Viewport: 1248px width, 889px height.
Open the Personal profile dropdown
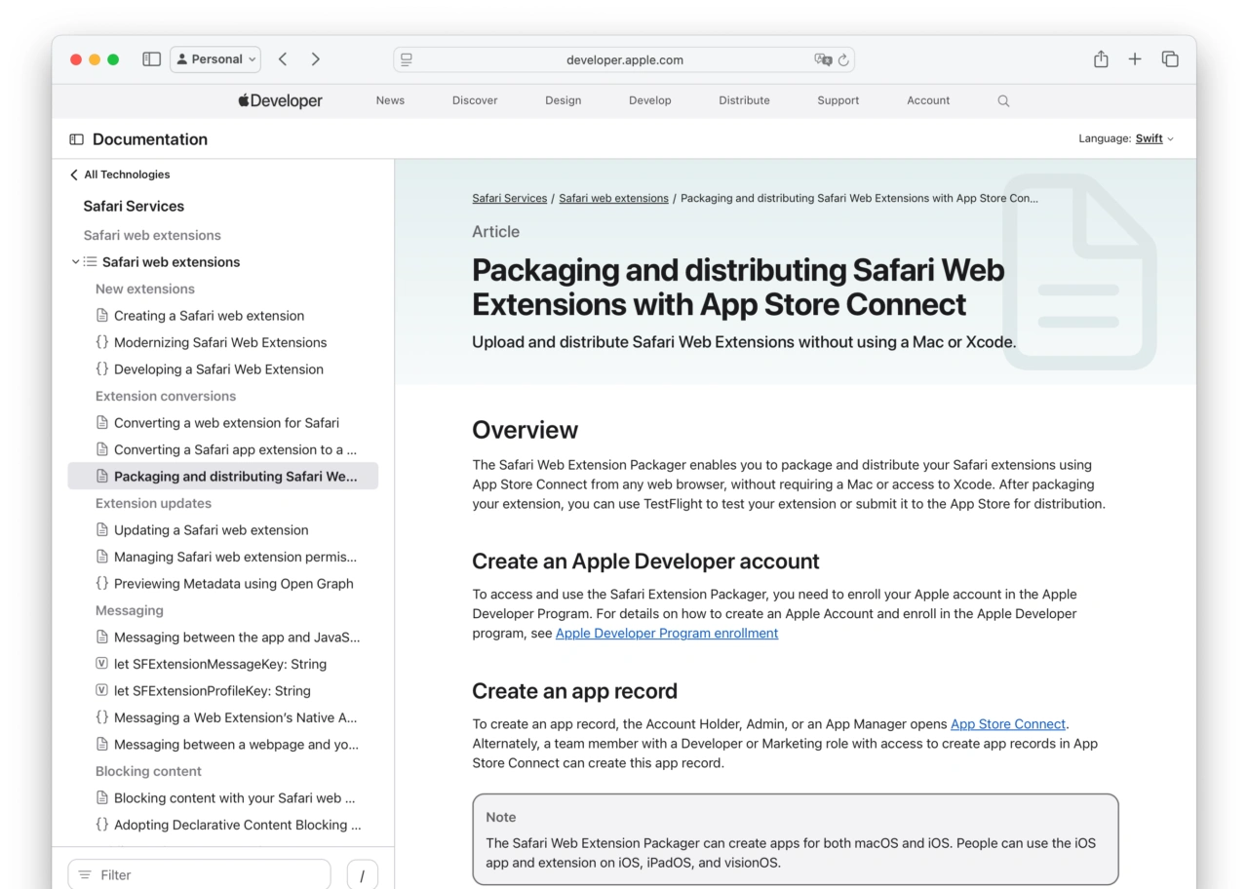tap(215, 59)
